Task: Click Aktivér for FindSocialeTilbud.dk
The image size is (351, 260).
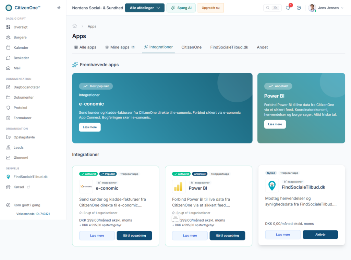Action: 320,235
